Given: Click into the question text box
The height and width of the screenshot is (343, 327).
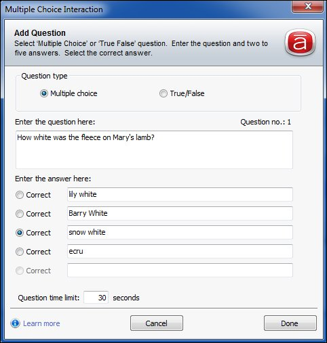Looking at the screenshot, I should coord(154,150).
